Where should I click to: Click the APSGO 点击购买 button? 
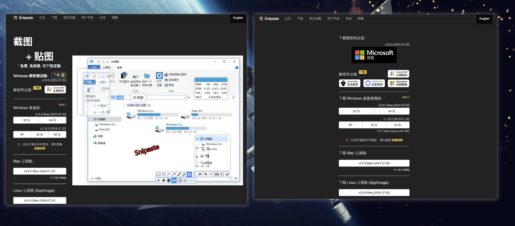click(374, 83)
